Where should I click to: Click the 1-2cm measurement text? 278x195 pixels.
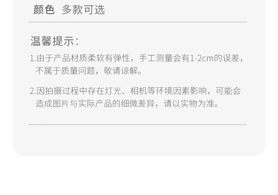coord(202,58)
